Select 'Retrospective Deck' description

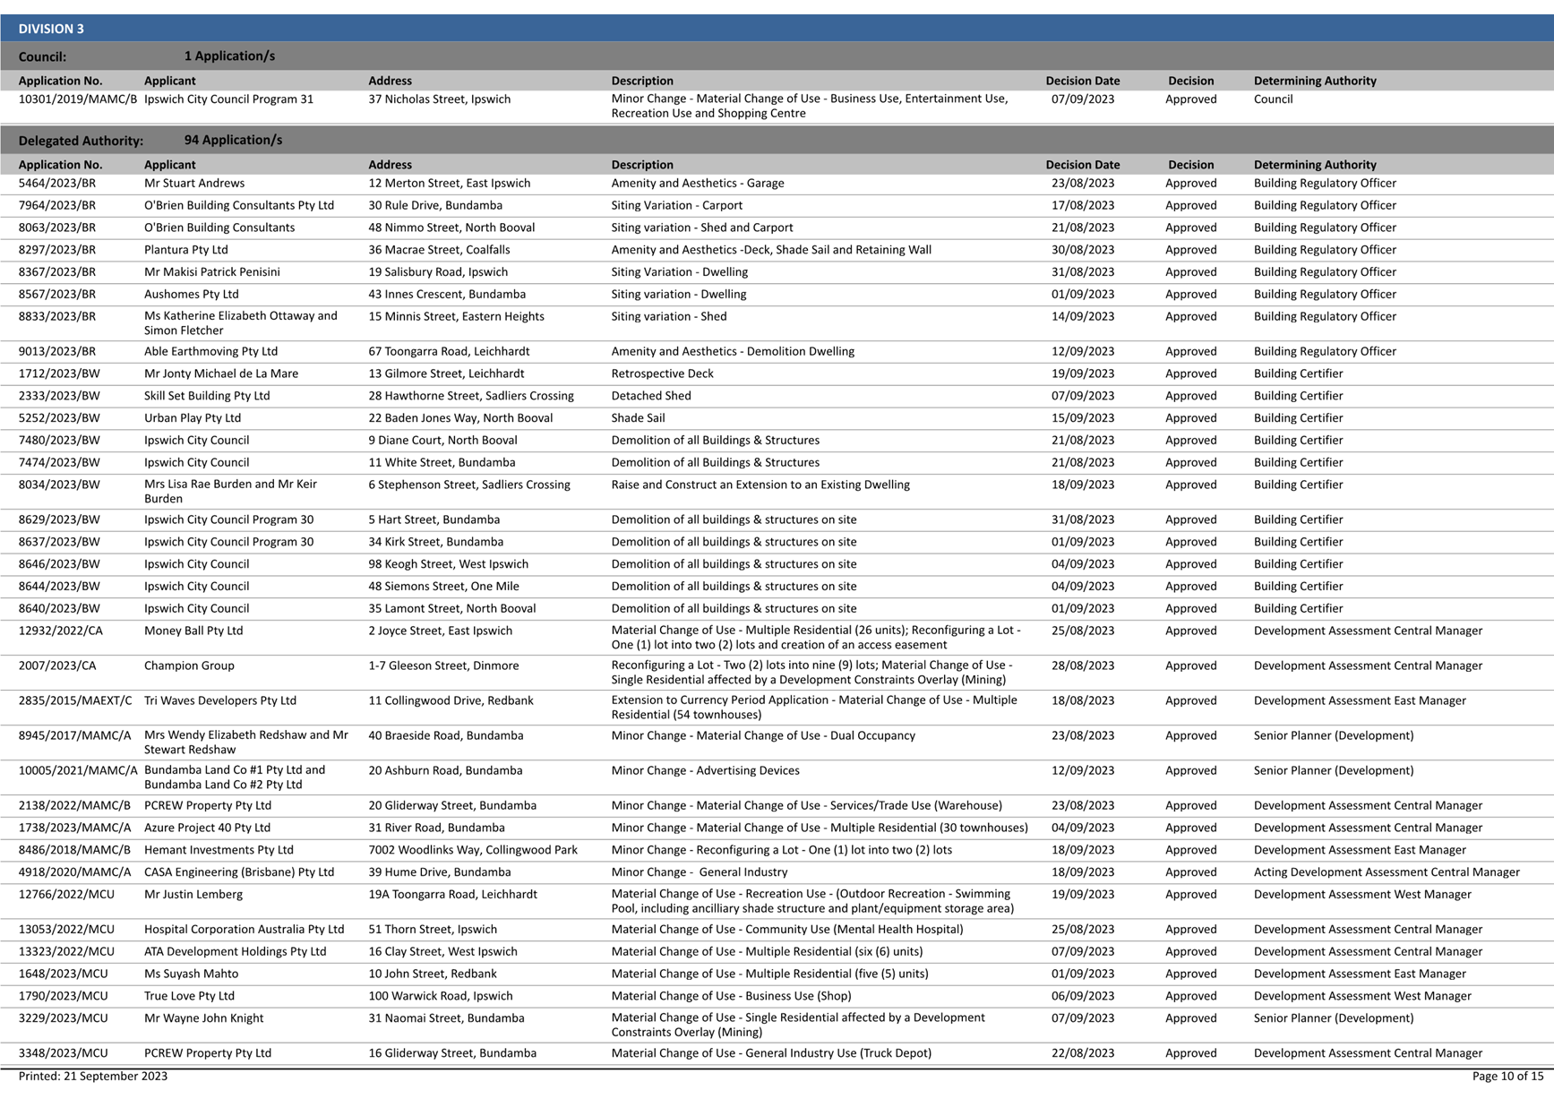click(x=663, y=374)
